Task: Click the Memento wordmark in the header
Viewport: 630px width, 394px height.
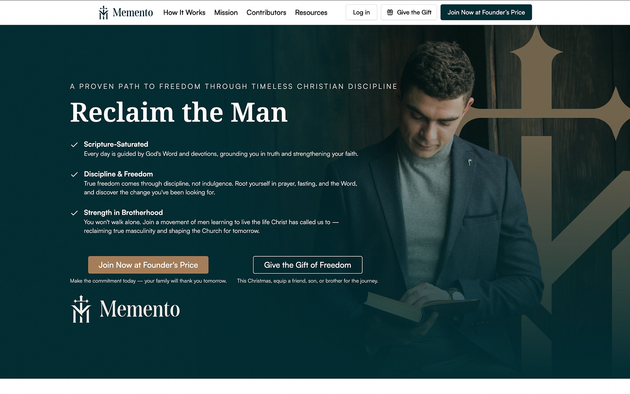Action: pos(133,13)
